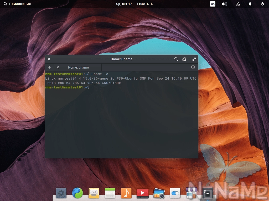
Task: Close the 'Home: uname' tab
Action: 58,67
